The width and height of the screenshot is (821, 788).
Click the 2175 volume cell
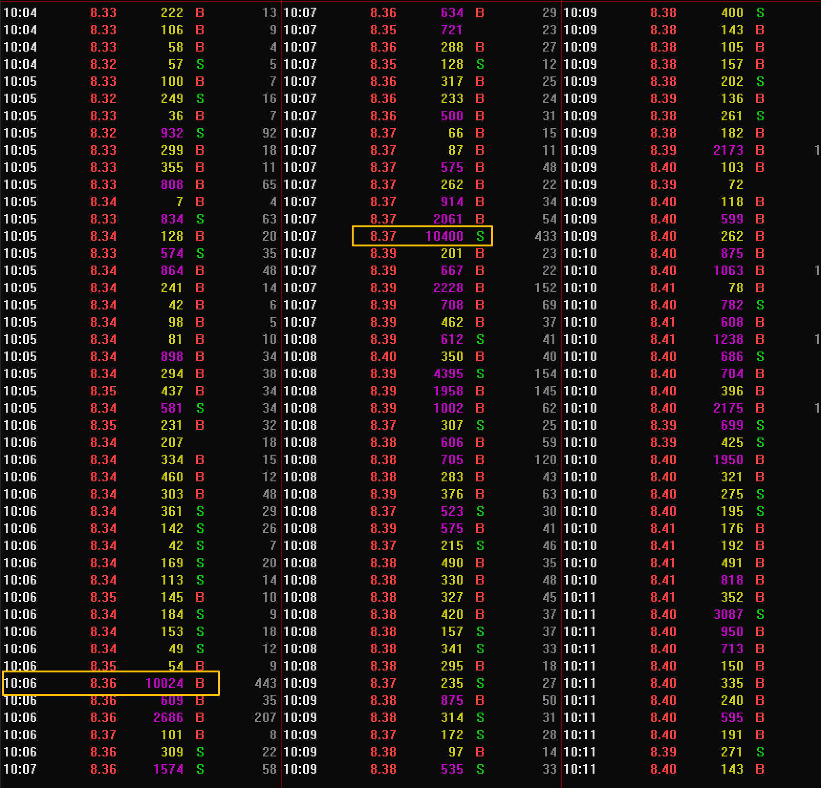(x=728, y=408)
